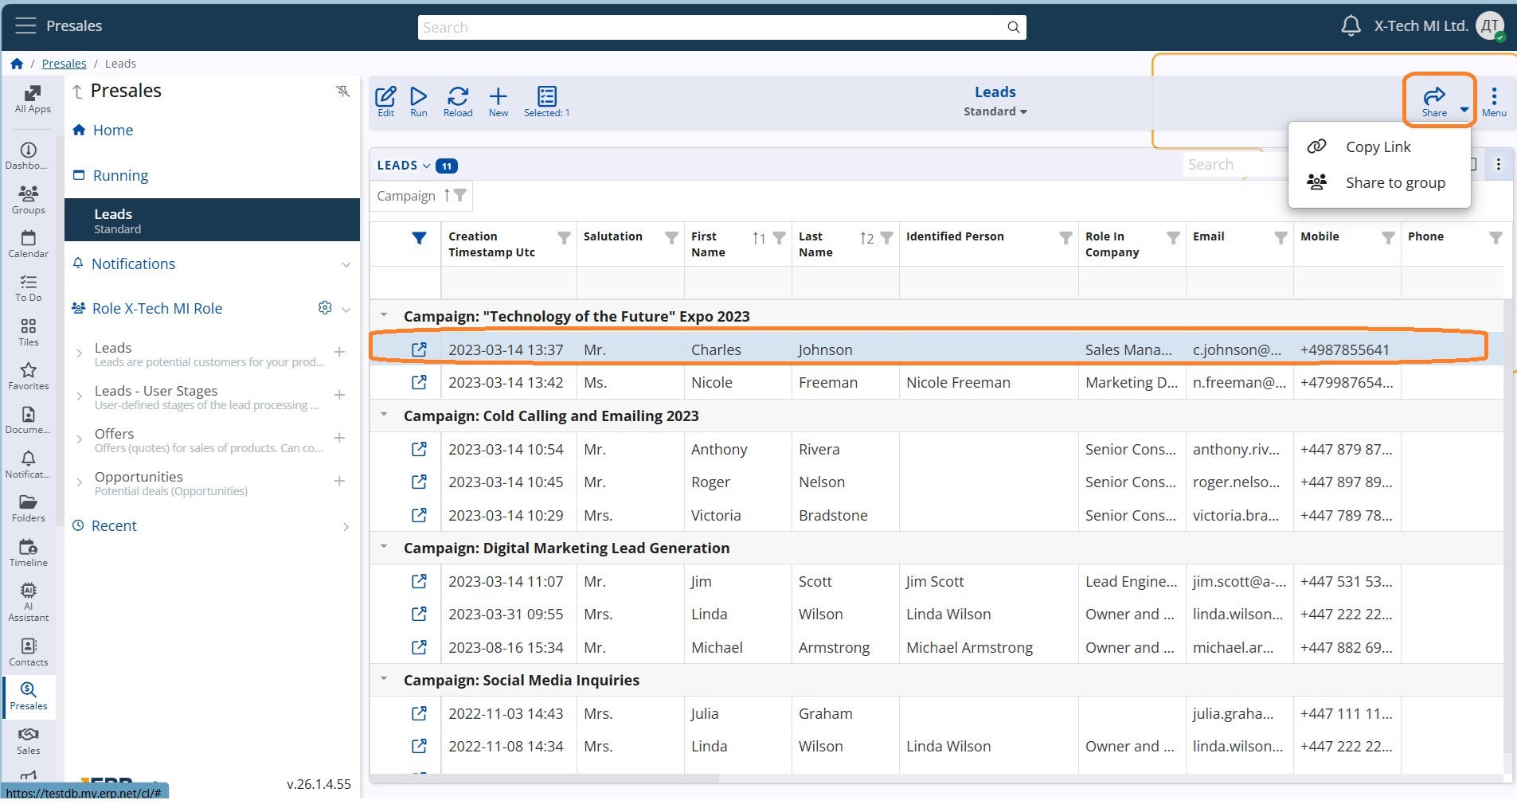Expand Offers tree item
The image size is (1517, 804).
point(79,439)
